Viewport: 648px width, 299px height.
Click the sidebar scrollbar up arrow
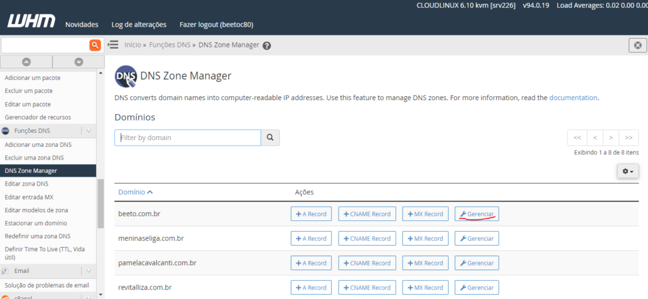(x=101, y=73)
